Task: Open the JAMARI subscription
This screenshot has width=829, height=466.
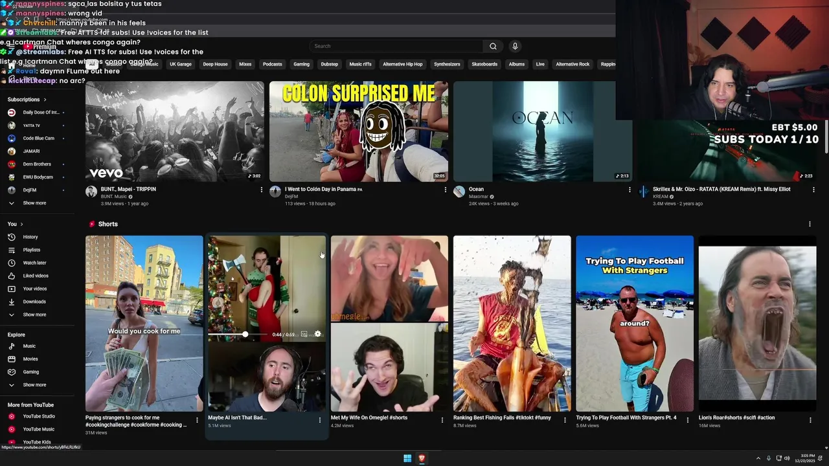Action: (31, 151)
